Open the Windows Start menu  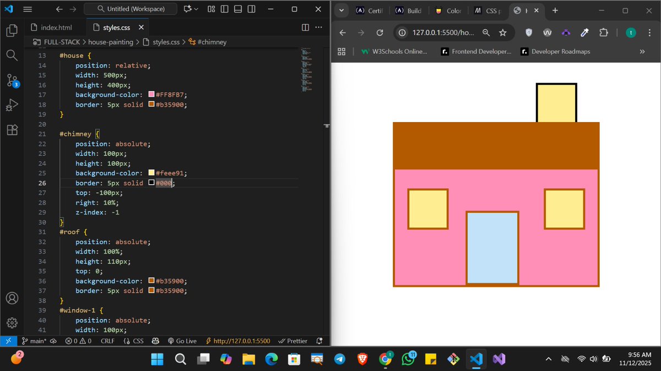[157, 359]
